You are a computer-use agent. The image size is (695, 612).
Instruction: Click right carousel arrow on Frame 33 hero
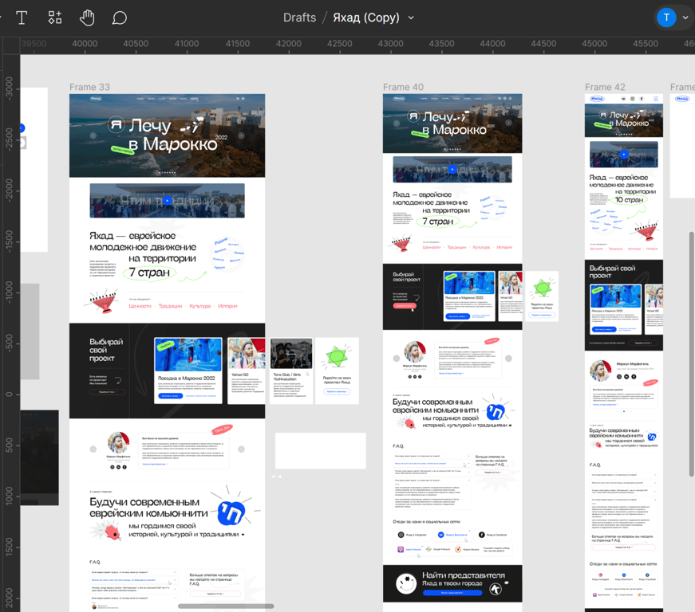[x=241, y=135]
